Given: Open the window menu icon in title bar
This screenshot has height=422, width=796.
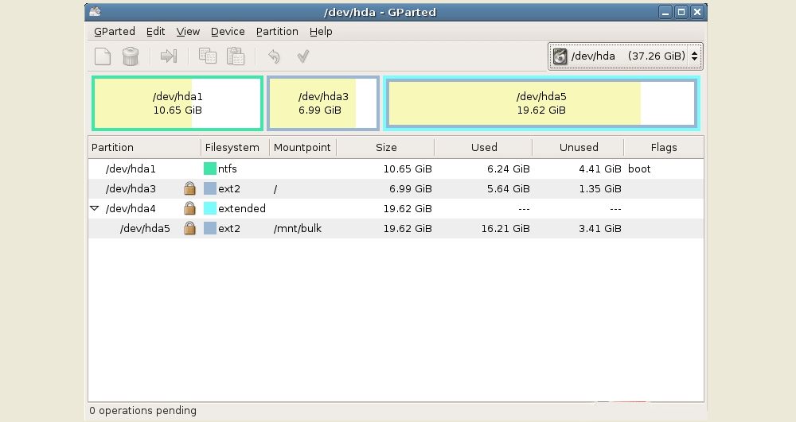Looking at the screenshot, I should point(96,12).
